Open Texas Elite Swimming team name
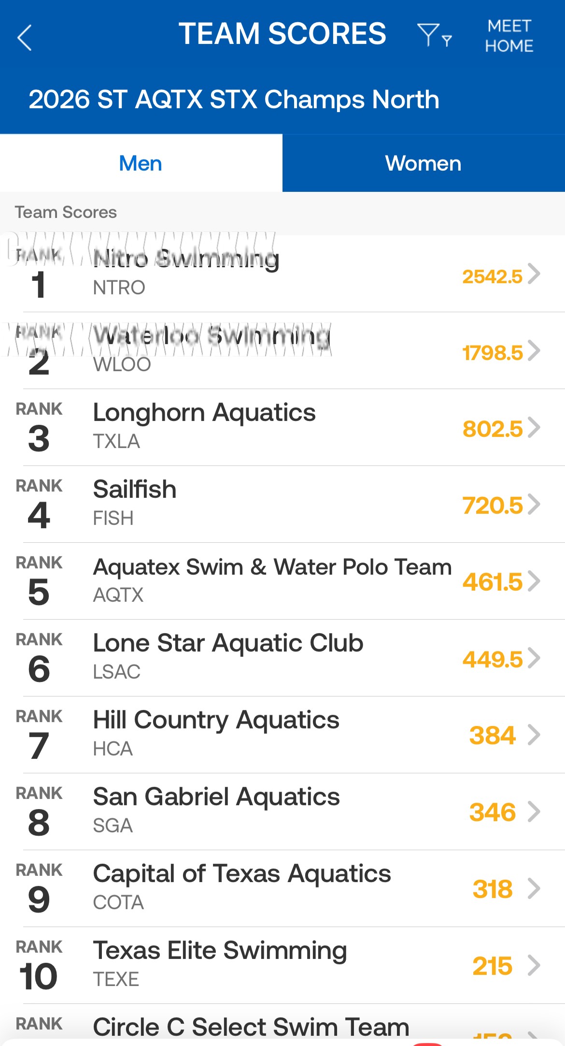This screenshot has width=565, height=1046. 220,950
